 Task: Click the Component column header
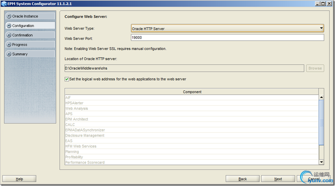pos(192,92)
